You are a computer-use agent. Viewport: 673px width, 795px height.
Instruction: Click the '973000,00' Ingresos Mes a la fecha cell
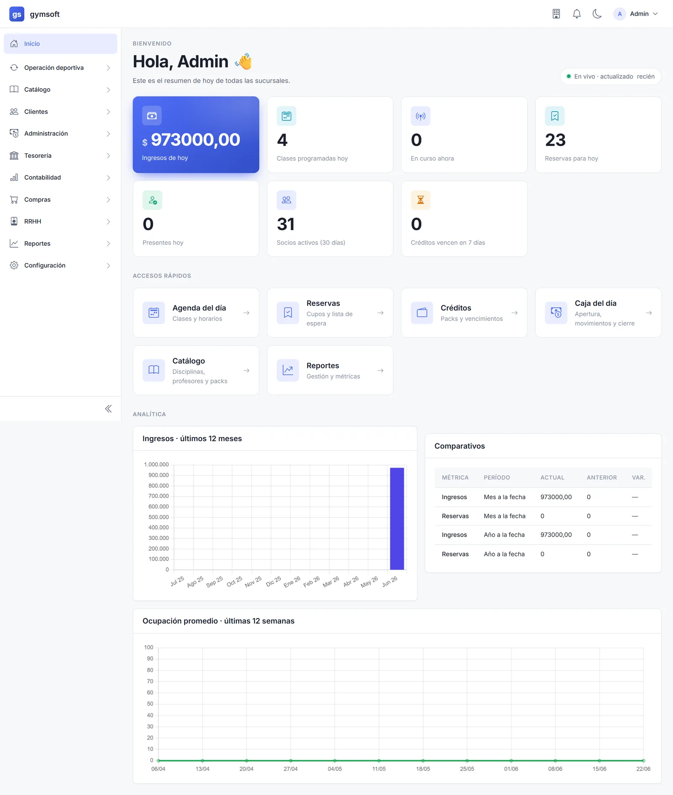pyautogui.click(x=556, y=497)
